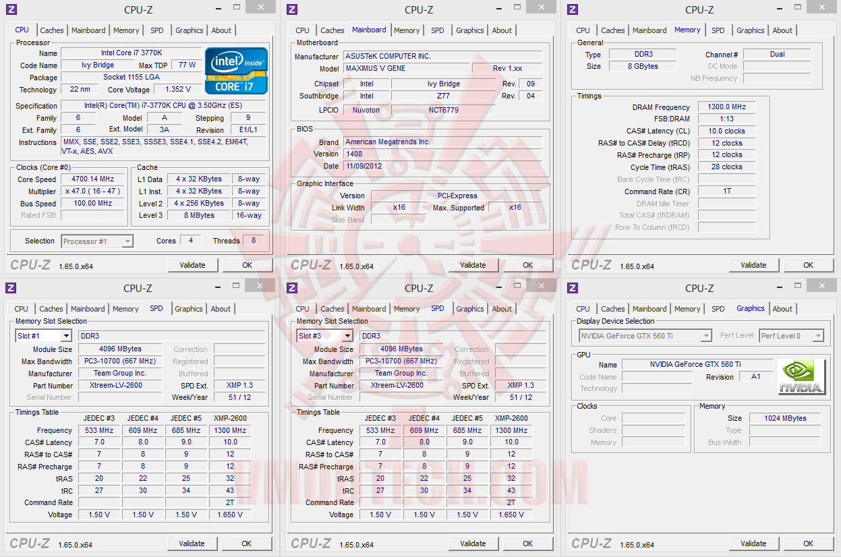Click Validate in the GeForce Graphics window
Screen dimensions: 841x557
click(753, 544)
